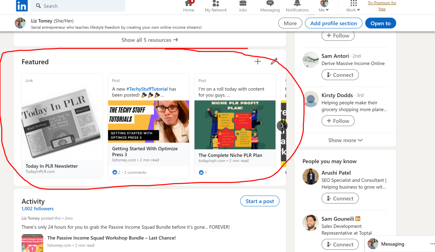Click the My Network people icon
The width and height of the screenshot is (435, 252).
click(x=215, y=3)
